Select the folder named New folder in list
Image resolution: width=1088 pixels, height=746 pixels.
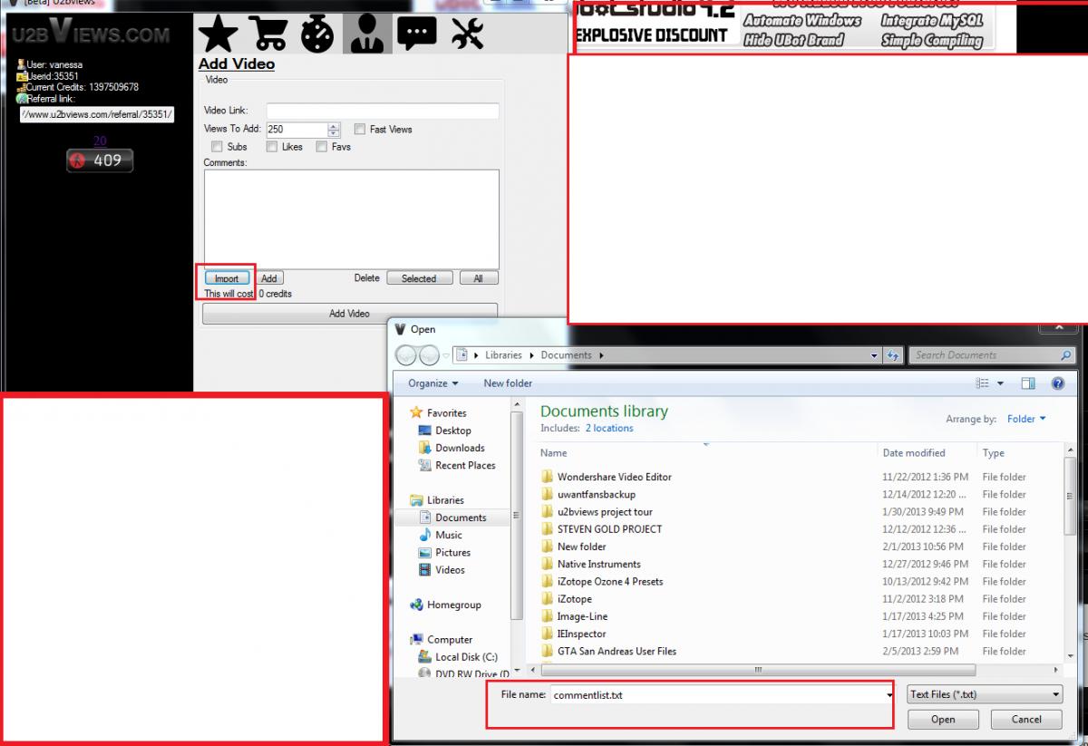pyautogui.click(x=573, y=547)
